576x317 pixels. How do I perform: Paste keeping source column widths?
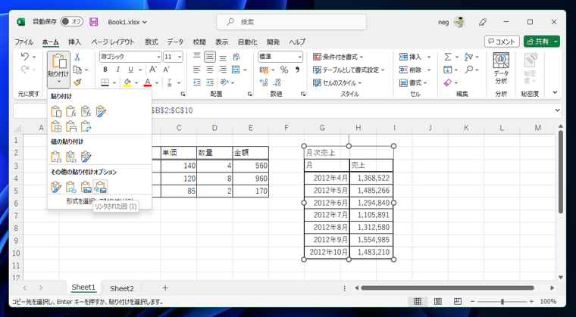70,126
